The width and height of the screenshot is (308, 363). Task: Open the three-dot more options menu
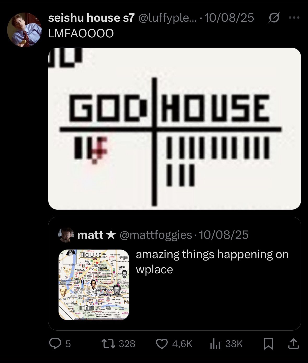294,18
